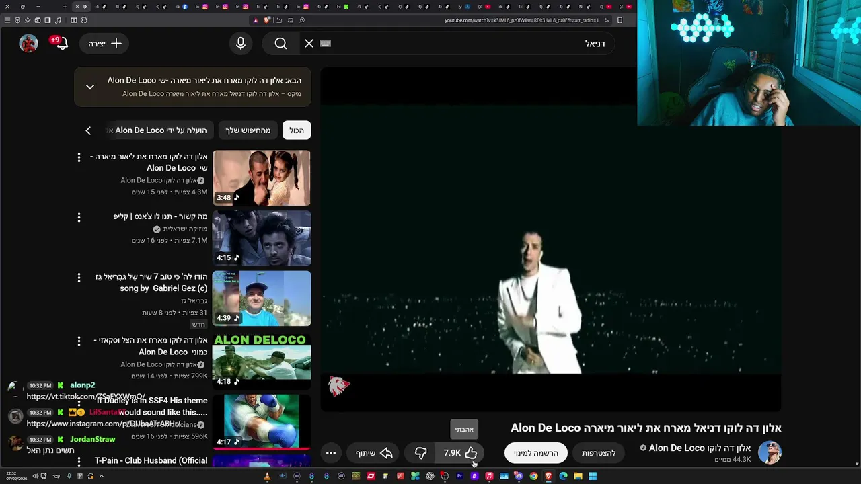Open the Alon De Loco channel avatar

[770, 453]
